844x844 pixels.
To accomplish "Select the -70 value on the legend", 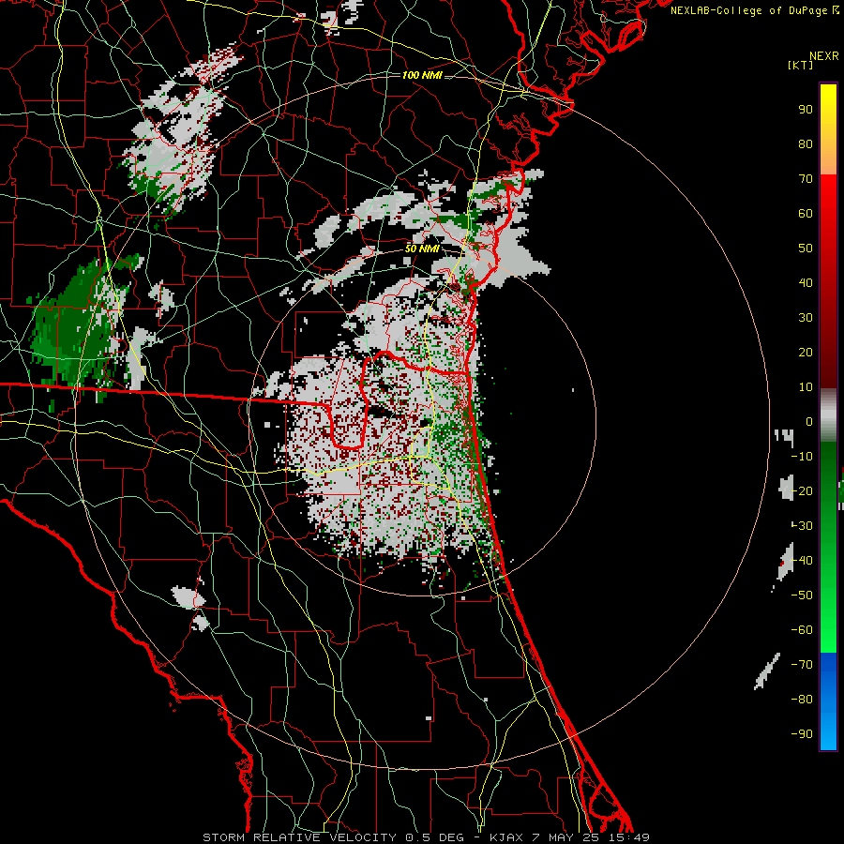I will point(802,665).
